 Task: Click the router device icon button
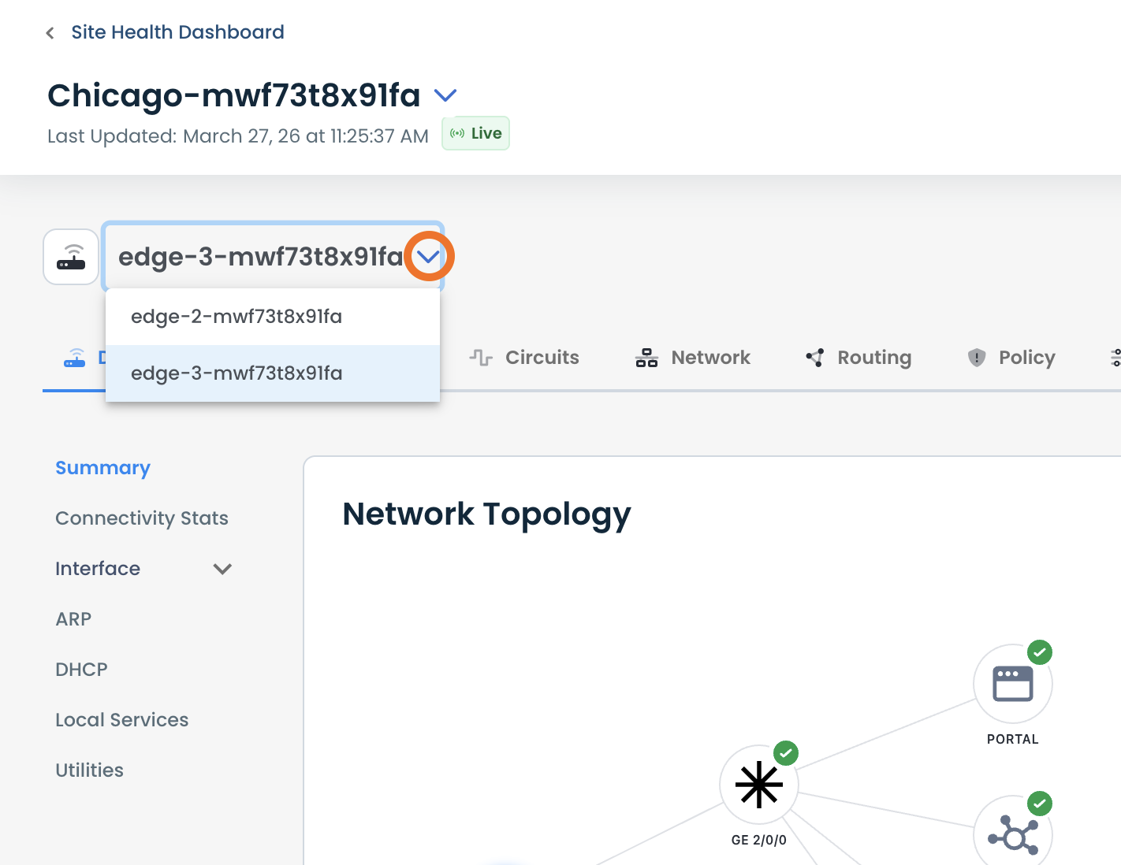point(71,257)
